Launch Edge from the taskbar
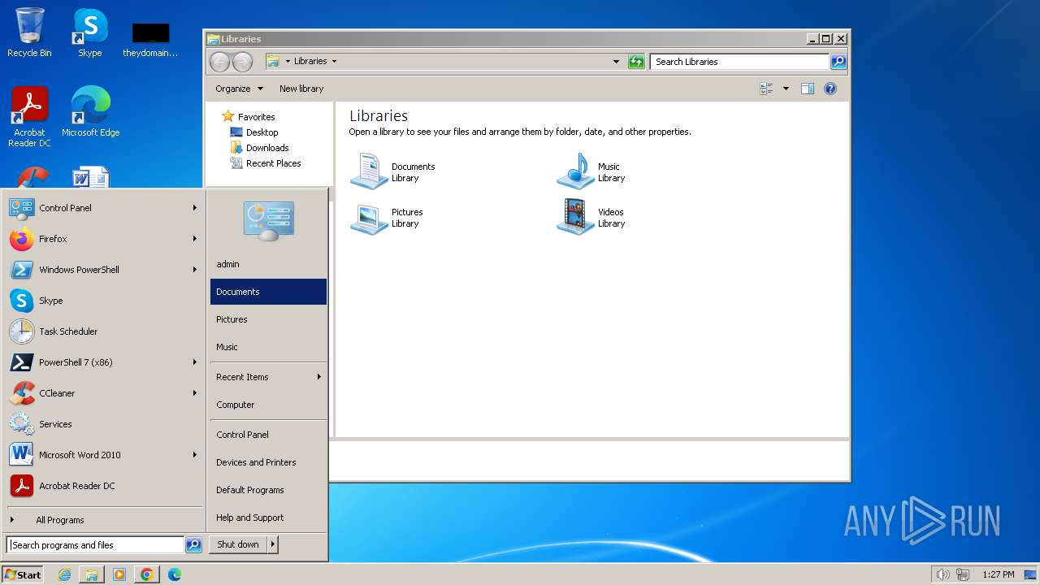1040x585 pixels. point(175,574)
